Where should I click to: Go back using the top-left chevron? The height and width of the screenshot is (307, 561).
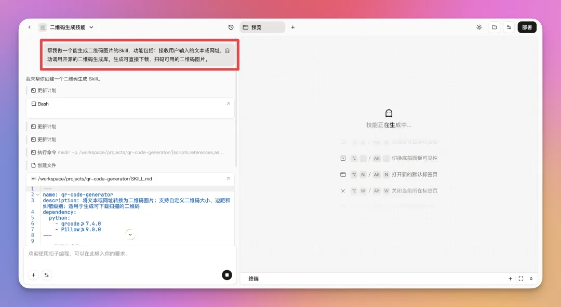click(29, 27)
